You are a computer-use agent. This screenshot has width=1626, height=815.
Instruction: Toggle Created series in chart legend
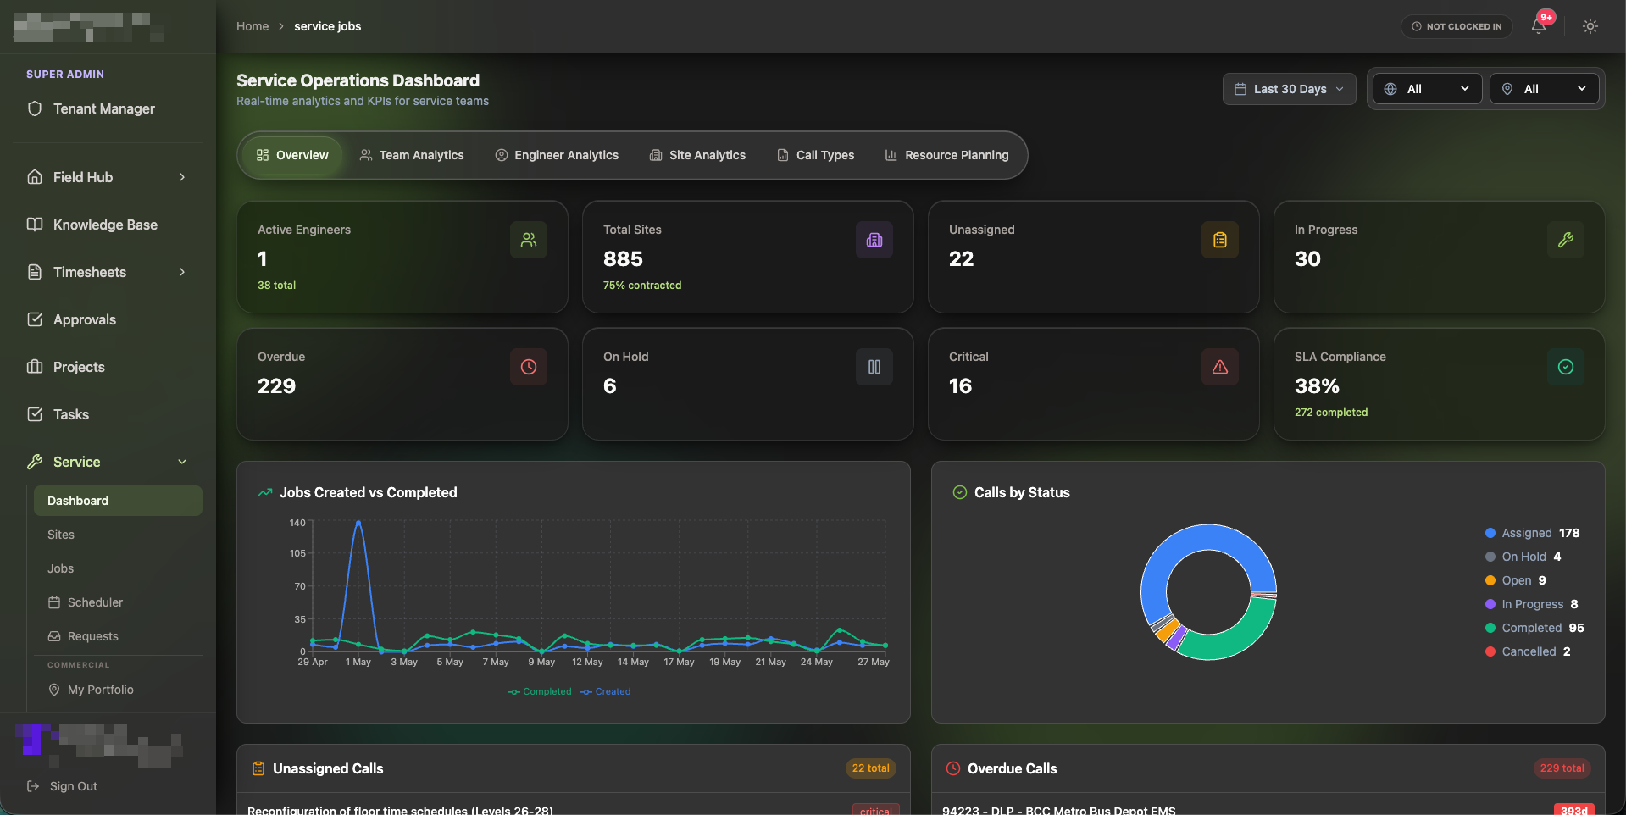606,691
